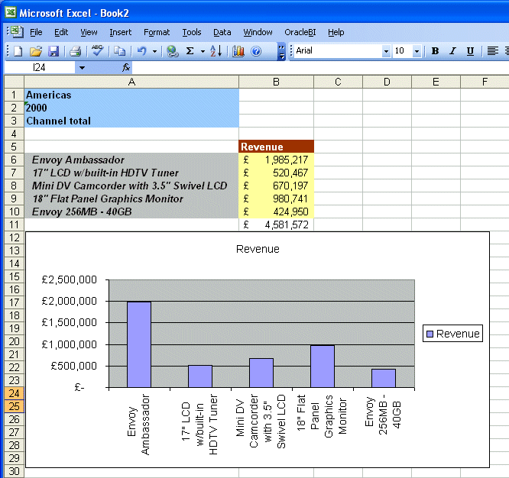The height and width of the screenshot is (478, 509).
Task: Open the AutoSum functions dropdown arrow
Action: pos(203,51)
